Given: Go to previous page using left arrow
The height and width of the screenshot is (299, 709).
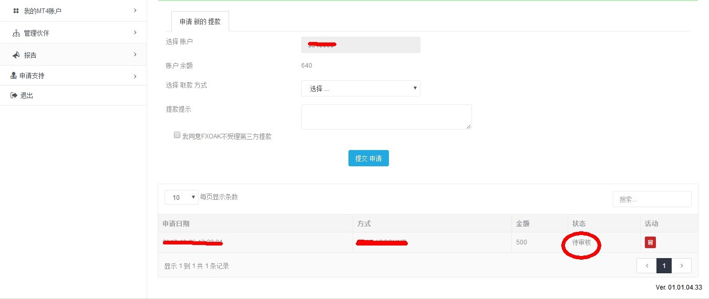Looking at the screenshot, I should [646, 266].
